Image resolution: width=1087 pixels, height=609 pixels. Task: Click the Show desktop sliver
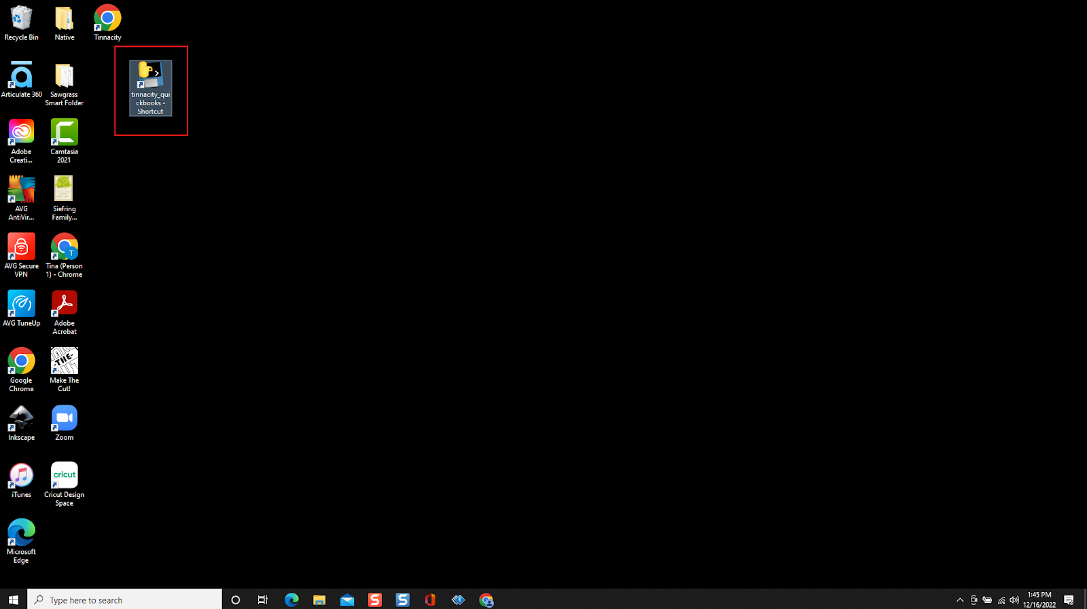tap(1085, 599)
